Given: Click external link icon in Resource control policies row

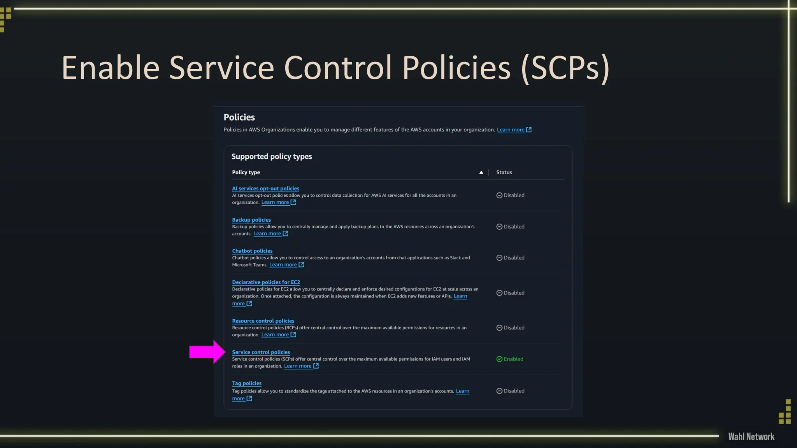Looking at the screenshot, I should [293, 334].
